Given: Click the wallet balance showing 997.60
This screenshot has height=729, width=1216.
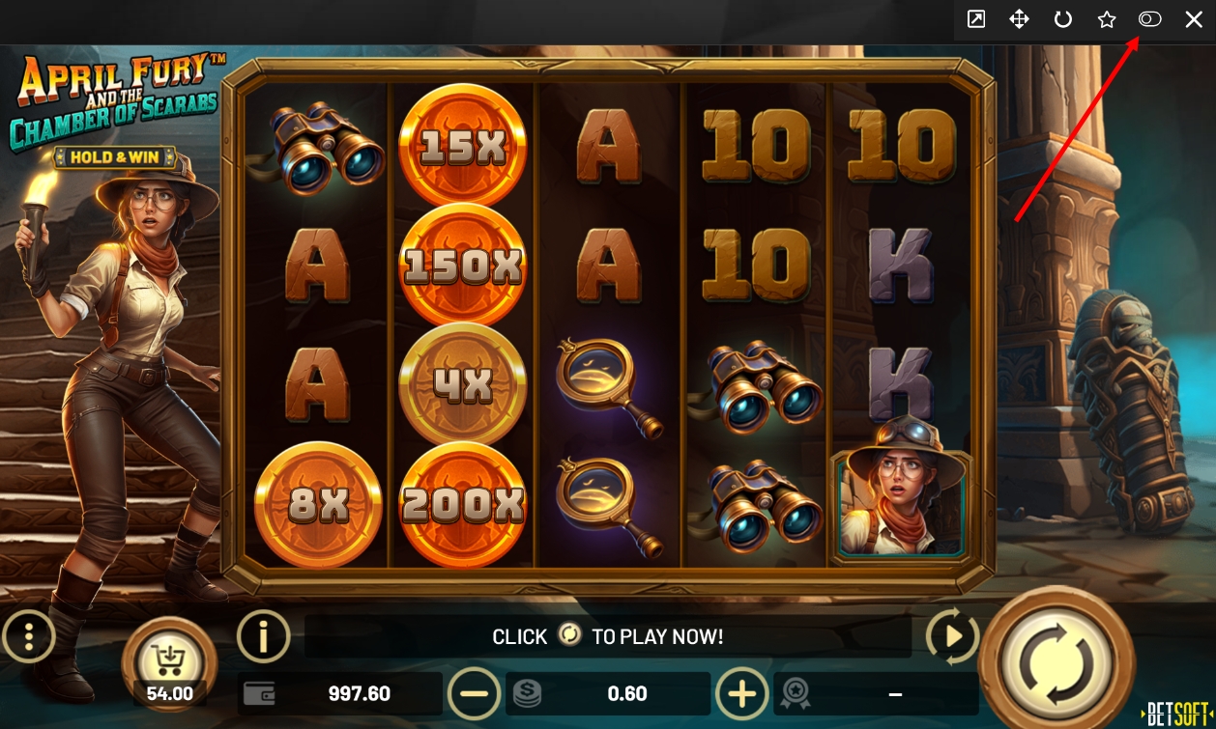Looking at the screenshot, I should pyautogui.click(x=339, y=694).
